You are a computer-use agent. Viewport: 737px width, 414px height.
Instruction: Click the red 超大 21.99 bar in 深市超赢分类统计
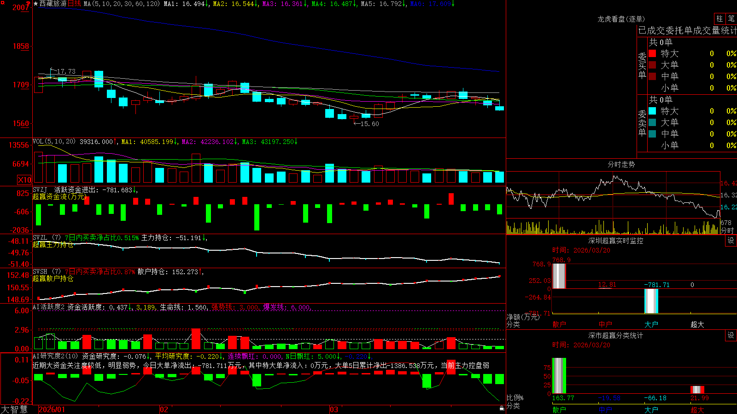pos(697,390)
